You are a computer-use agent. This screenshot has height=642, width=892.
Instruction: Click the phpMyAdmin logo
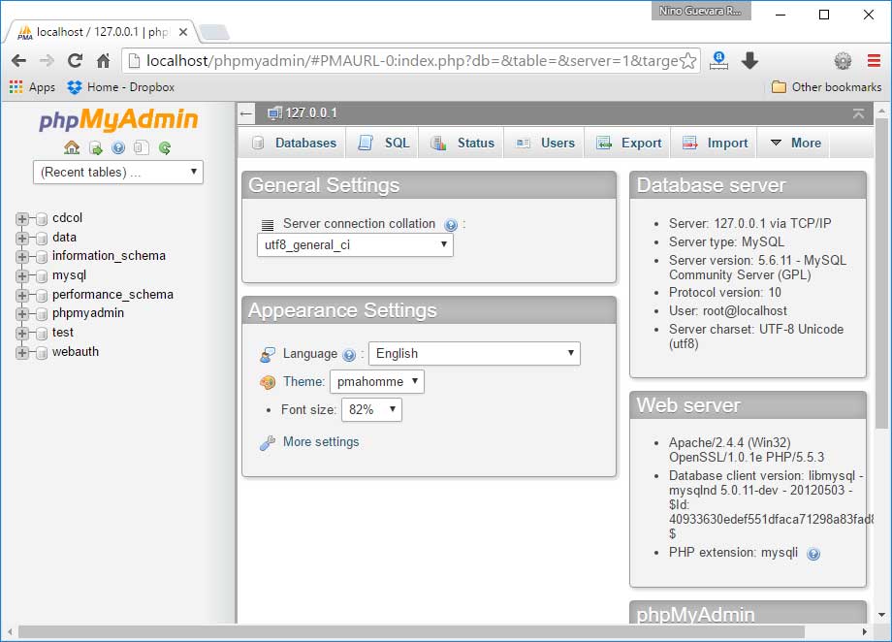(x=118, y=119)
